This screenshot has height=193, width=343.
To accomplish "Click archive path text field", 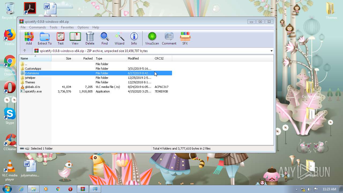I will 153,51.
